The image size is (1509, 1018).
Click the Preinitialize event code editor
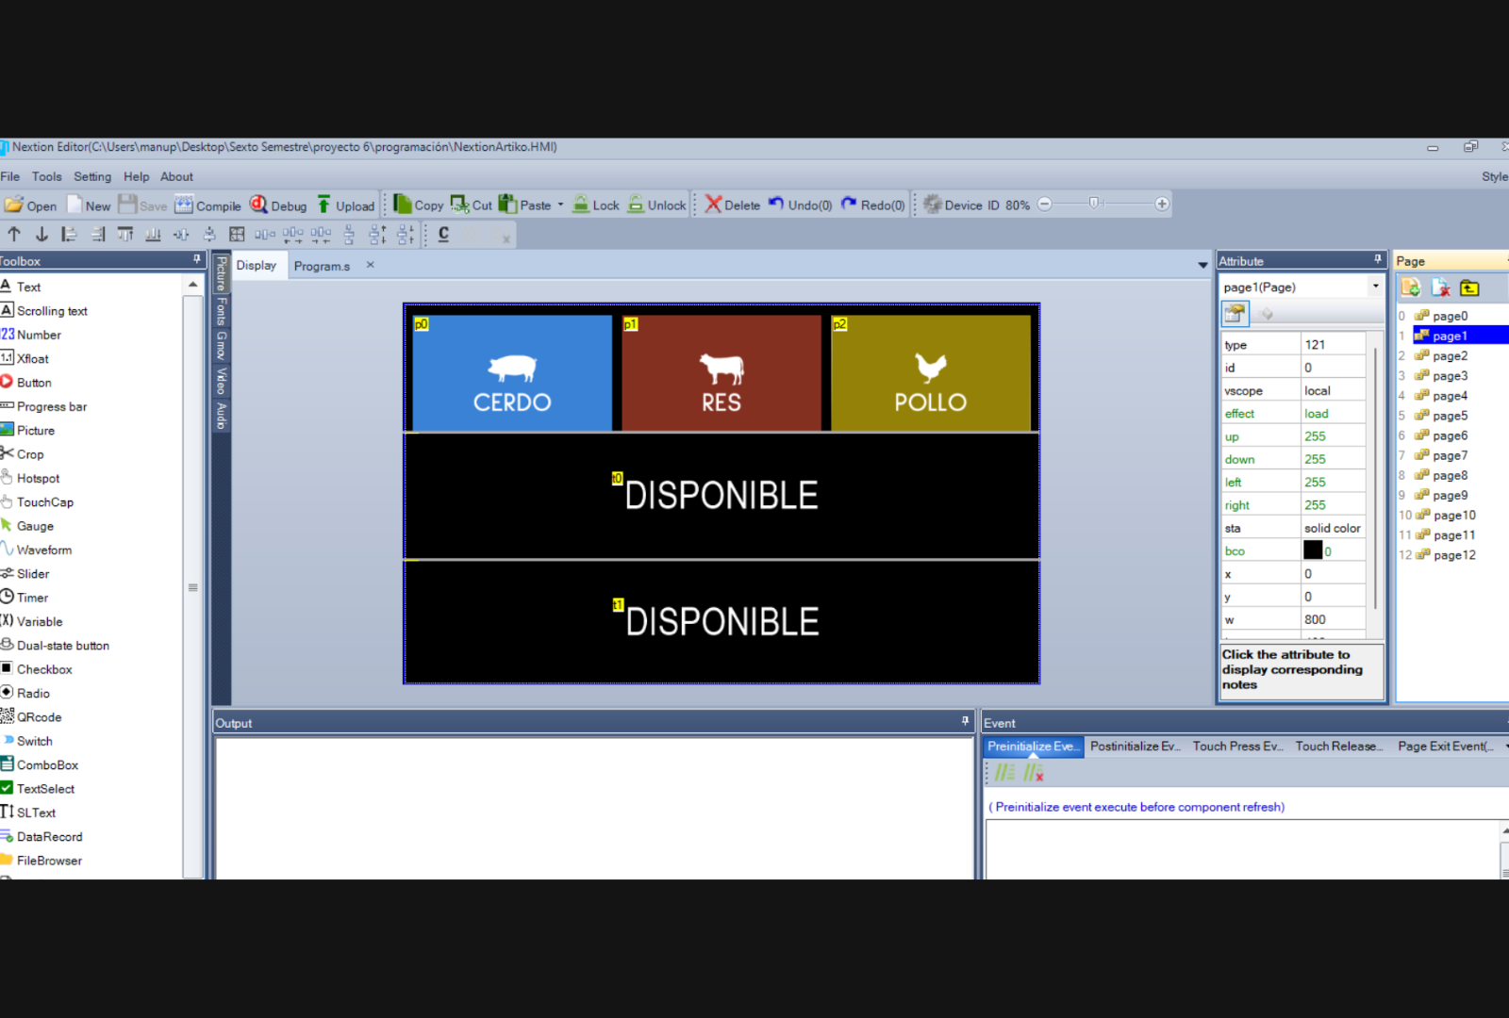coord(1243,848)
